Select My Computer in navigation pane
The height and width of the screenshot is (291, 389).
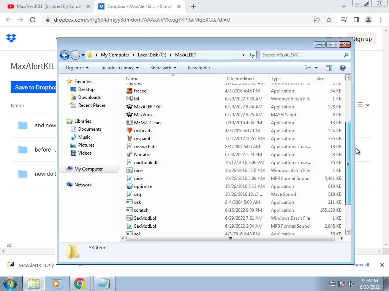(x=88, y=169)
